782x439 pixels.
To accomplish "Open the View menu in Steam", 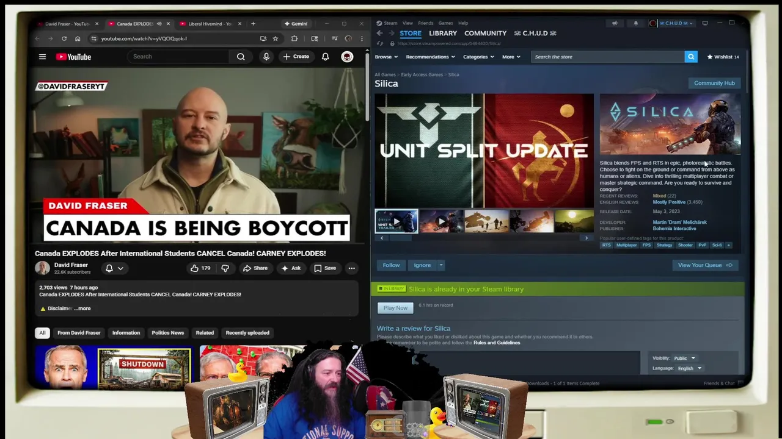I will [407, 23].
